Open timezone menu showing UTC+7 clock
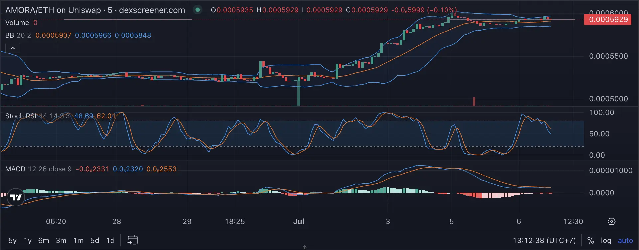Viewport: 639px width, 250px height. coord(544,240)
